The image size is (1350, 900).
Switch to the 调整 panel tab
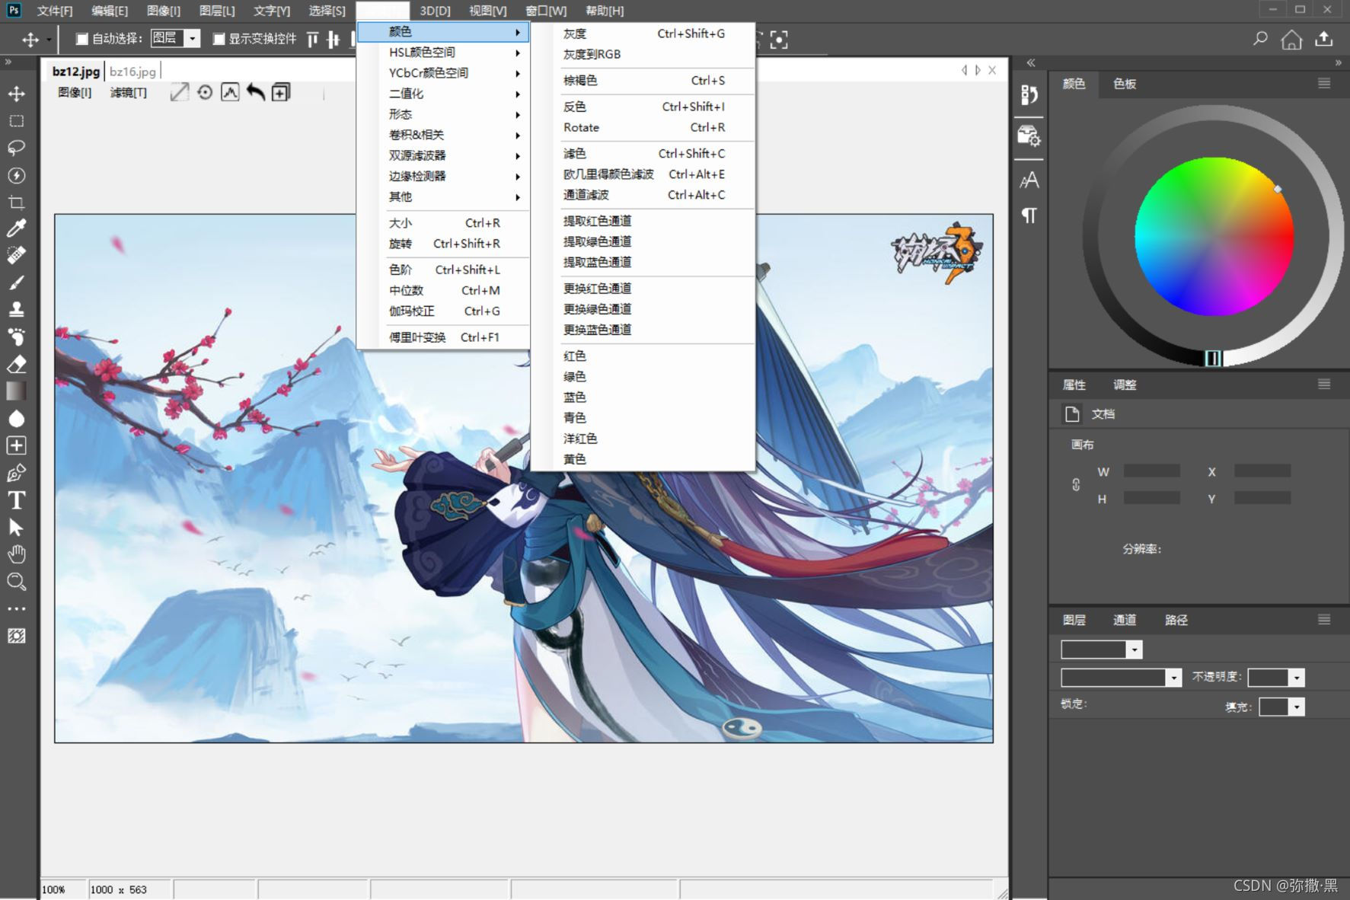1125,385
